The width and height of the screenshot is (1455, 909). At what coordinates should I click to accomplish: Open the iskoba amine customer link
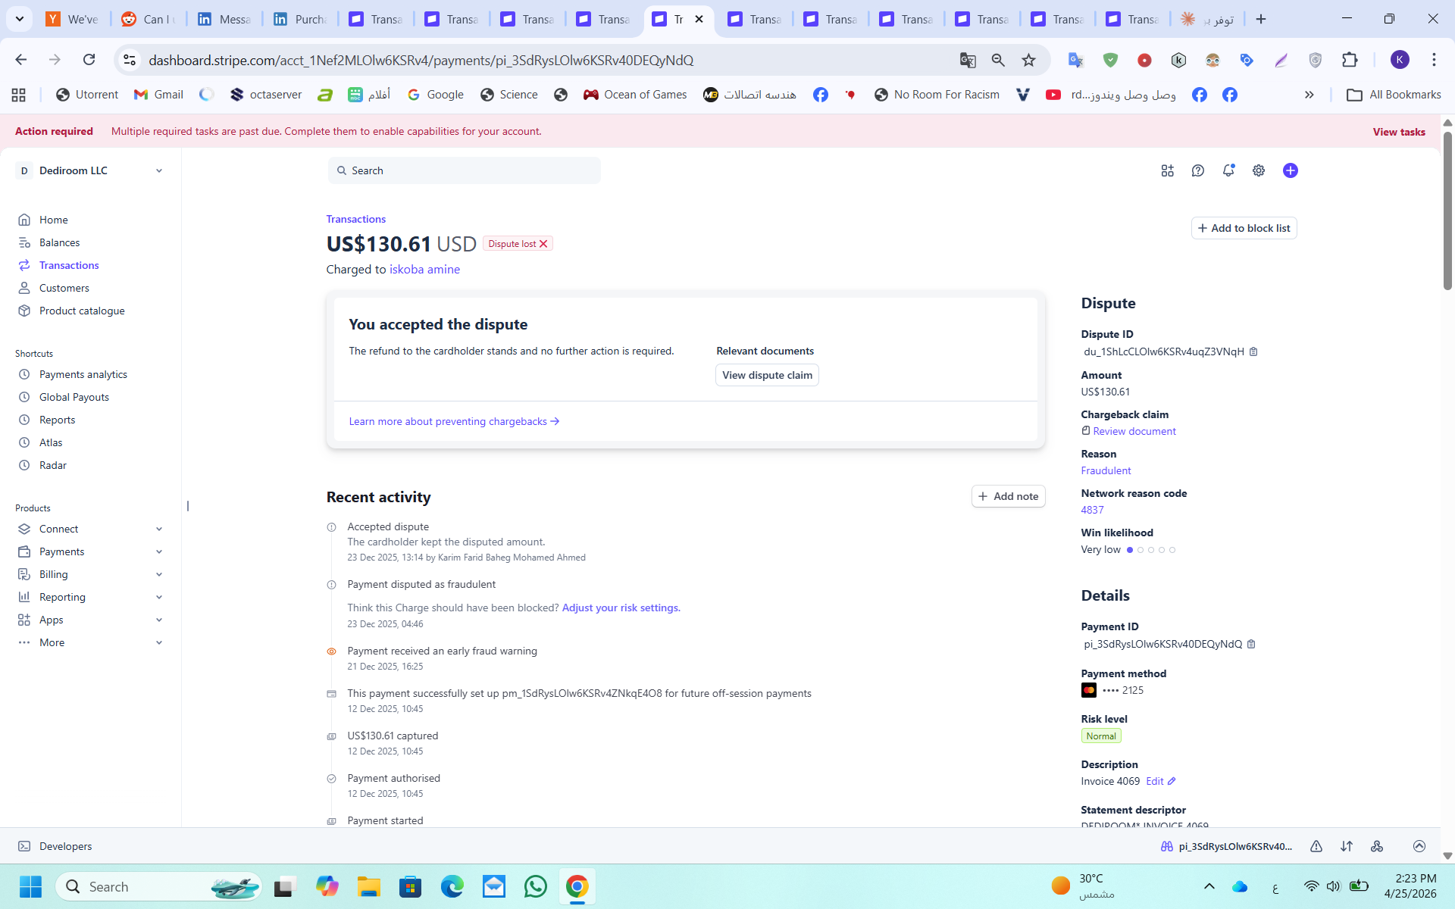[x=424, y=269]
